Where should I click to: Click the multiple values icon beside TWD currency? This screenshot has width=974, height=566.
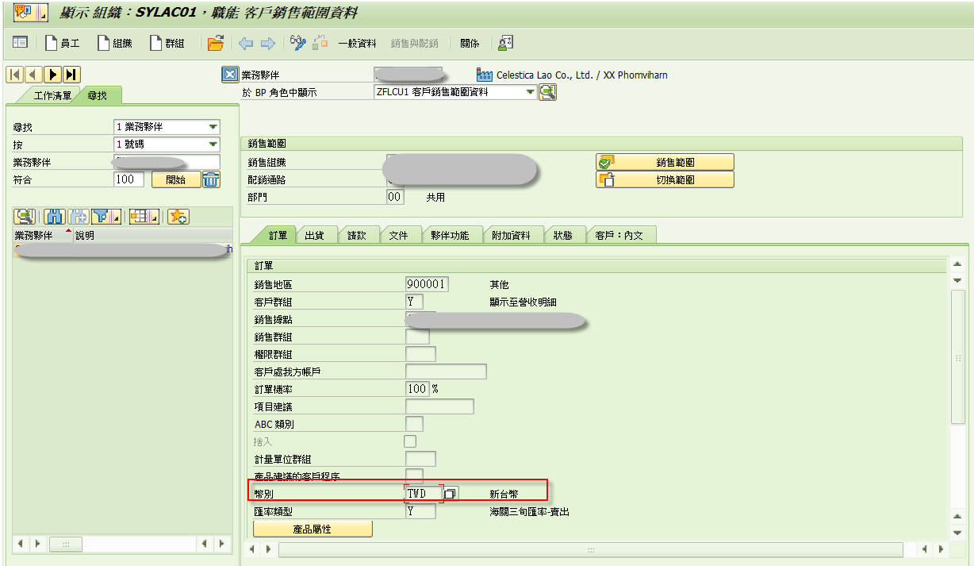pyautogui.click(x=450, y=492)
